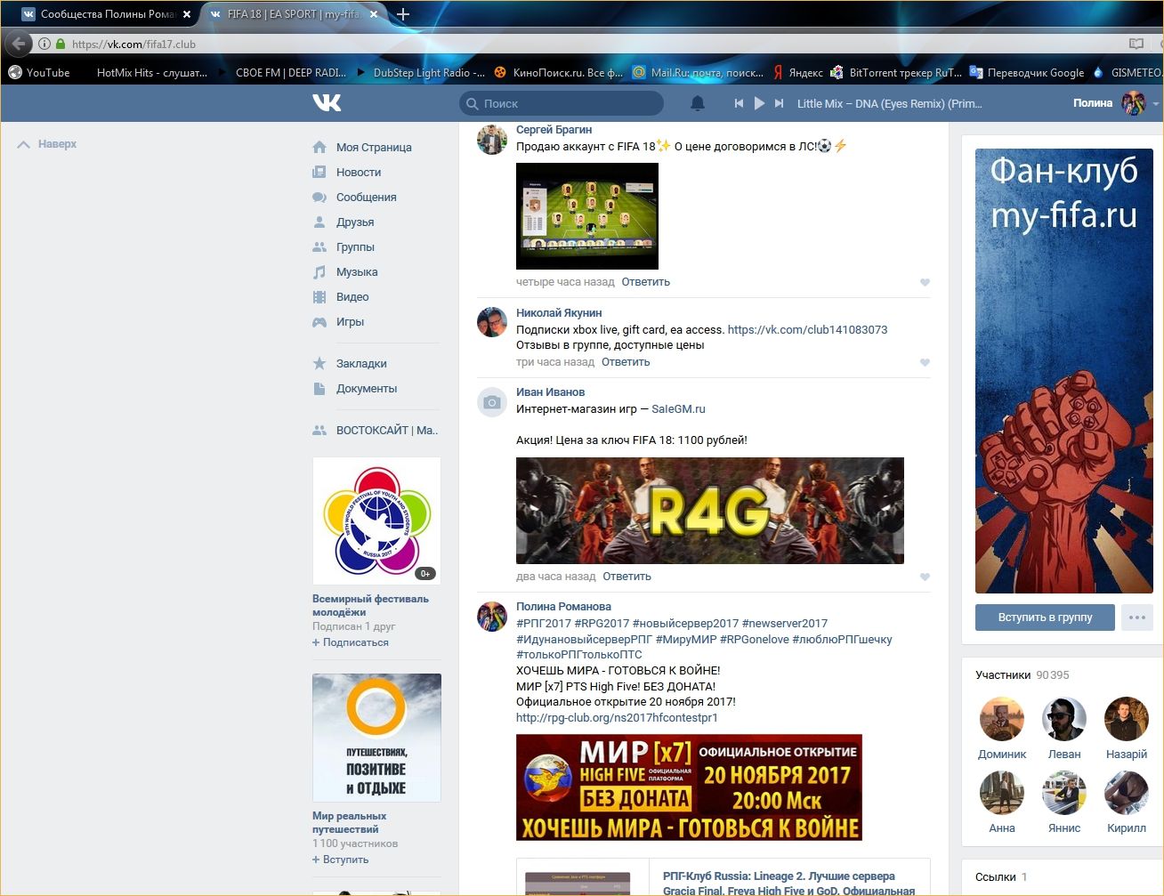Open Сообщения in left menu
The width and height of the screenshot is (1164, 896).
pos(366,198)
